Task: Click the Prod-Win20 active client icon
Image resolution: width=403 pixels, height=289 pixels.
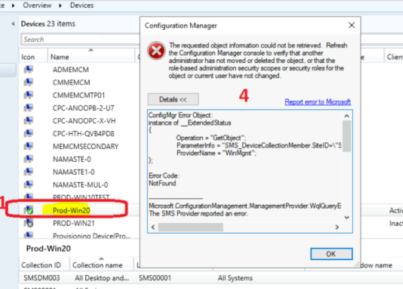Action: (x=28, y=210)
